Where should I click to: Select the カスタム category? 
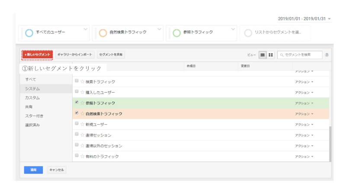46,98
